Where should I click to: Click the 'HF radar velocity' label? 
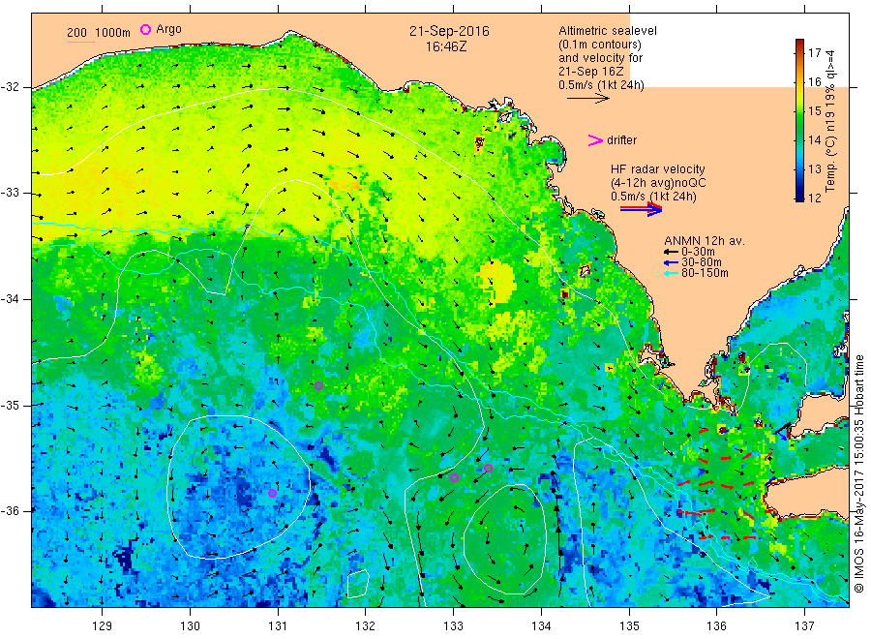(x=658, y=169)
